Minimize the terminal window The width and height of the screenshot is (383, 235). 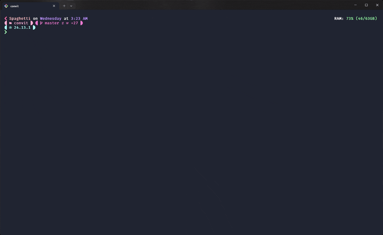(355, 5)
